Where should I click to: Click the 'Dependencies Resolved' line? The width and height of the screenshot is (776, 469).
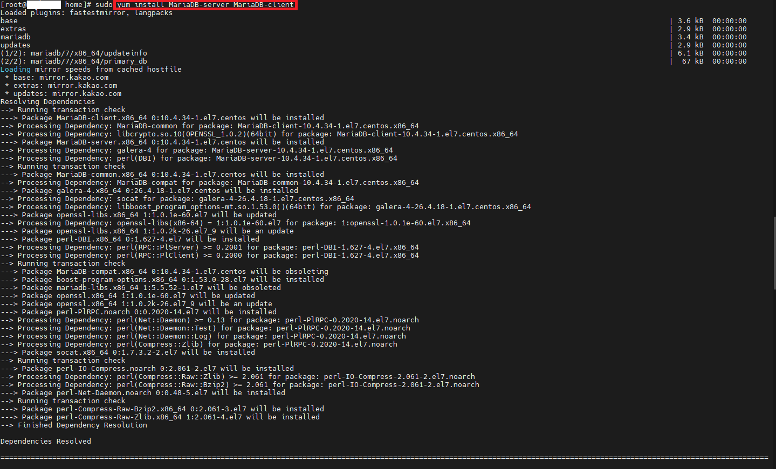click(46, 442)
